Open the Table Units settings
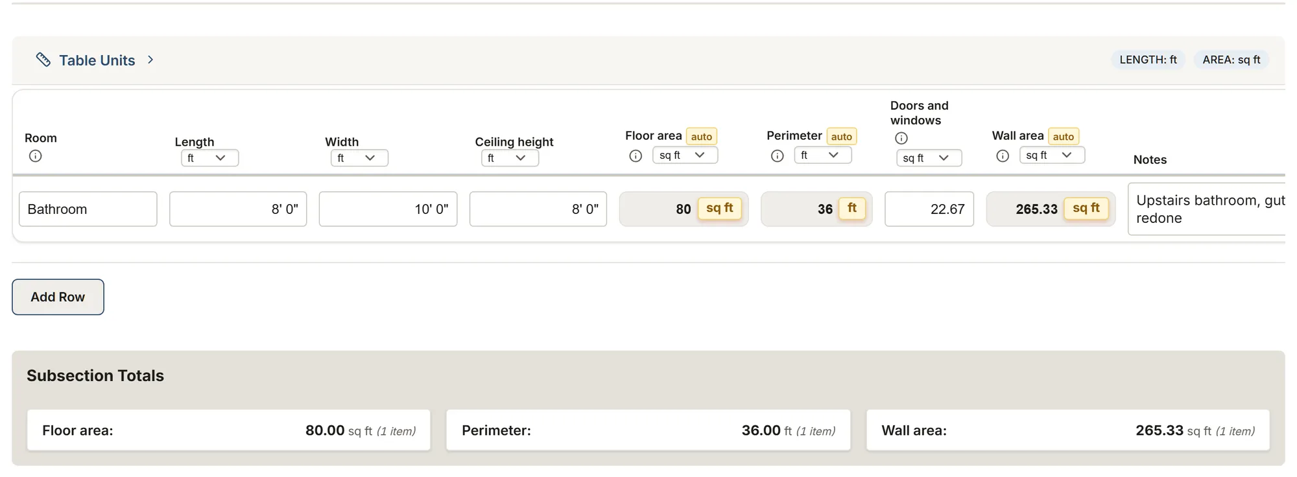Screen dimensions: 1297x477 (97, 60)
